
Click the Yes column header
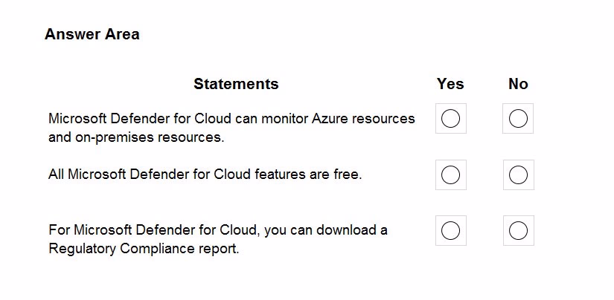coord(450,84)
